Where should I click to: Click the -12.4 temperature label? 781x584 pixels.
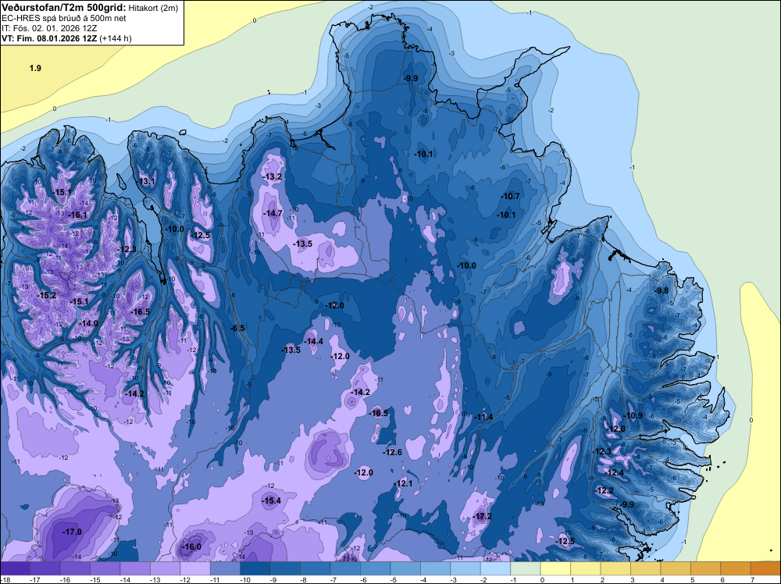[x=615, y=472]
